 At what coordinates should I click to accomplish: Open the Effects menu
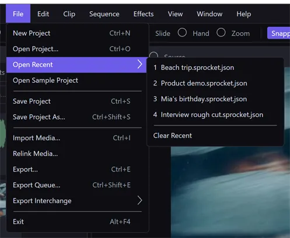point(144,14)
